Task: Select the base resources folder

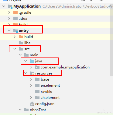Action: 42,79
